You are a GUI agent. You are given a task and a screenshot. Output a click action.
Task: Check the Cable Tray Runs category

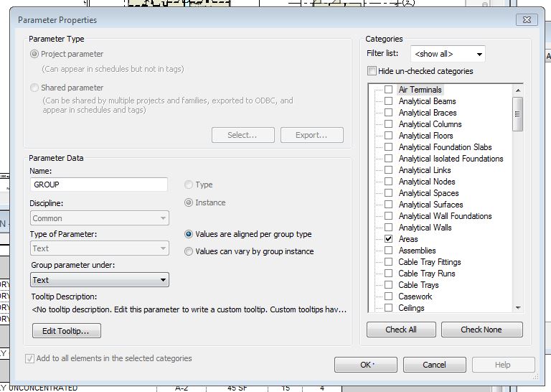click(x=388, y=273)
